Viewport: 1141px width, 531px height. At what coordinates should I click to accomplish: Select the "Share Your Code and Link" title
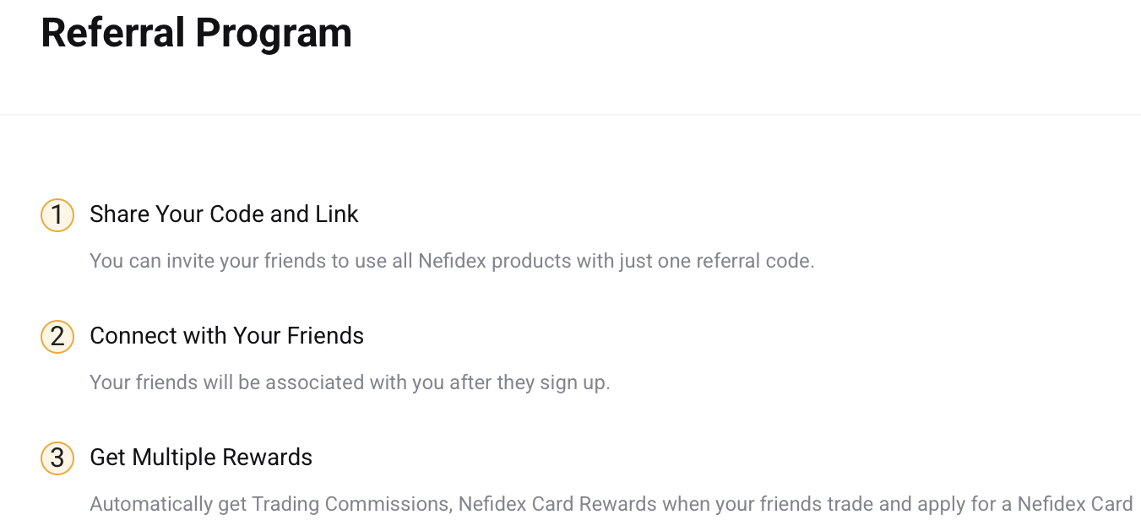point(224,214)
